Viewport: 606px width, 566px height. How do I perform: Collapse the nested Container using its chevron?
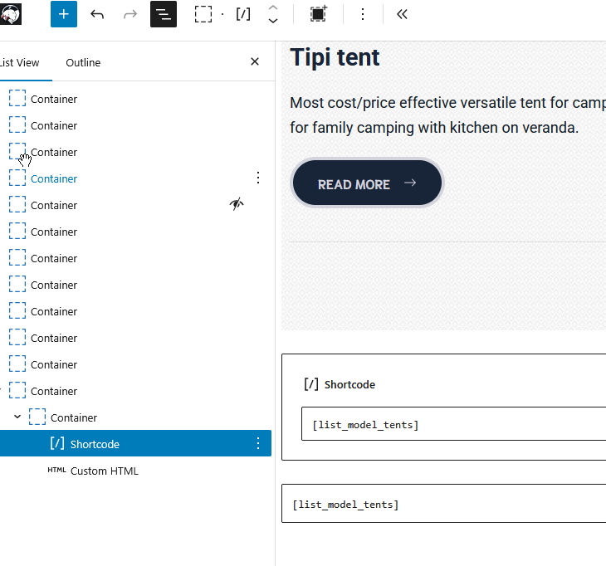17,417
